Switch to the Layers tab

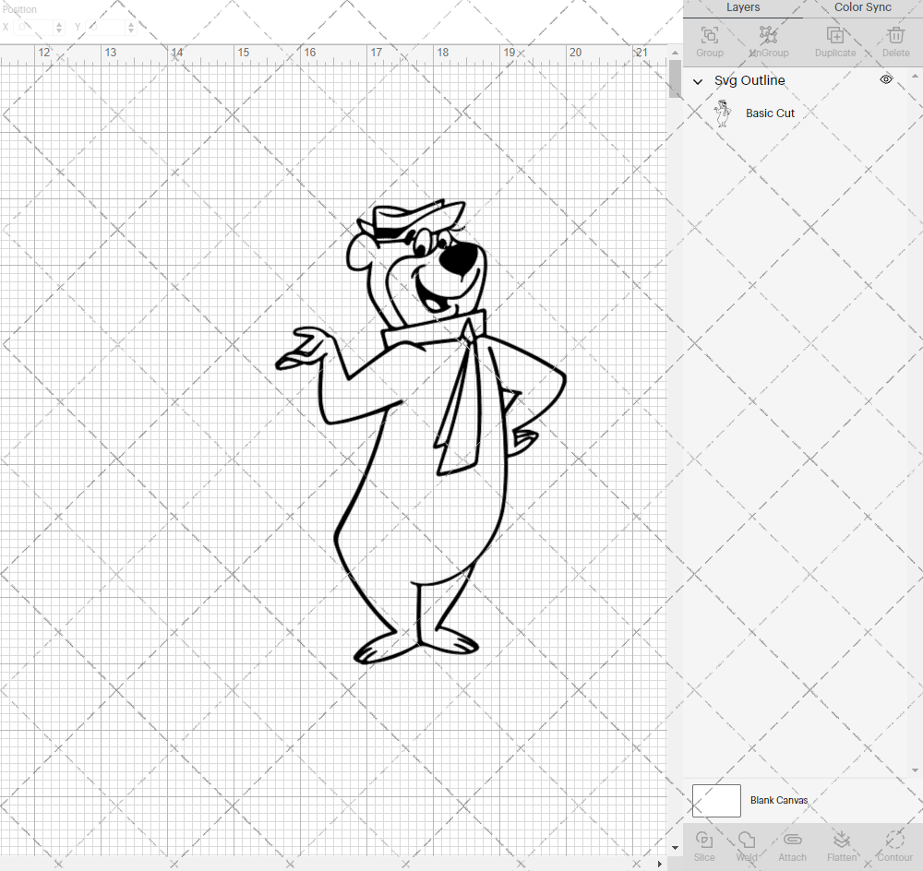743,7
